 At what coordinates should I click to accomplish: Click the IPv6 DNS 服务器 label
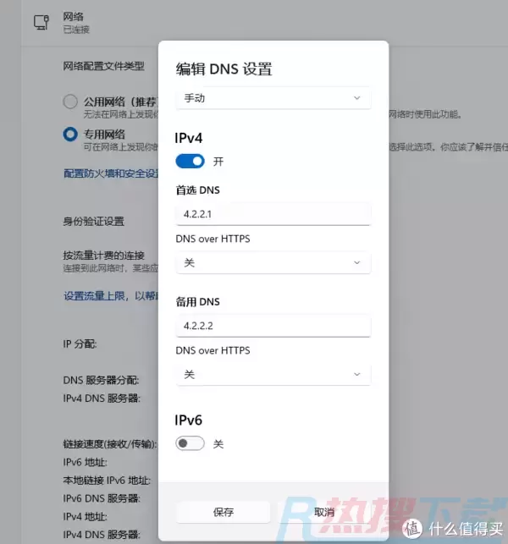point(102,498)
